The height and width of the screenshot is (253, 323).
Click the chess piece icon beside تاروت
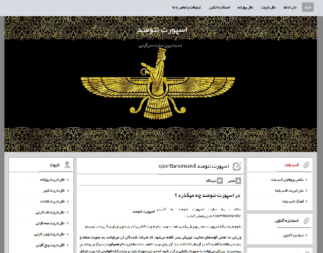click(67, 164)
